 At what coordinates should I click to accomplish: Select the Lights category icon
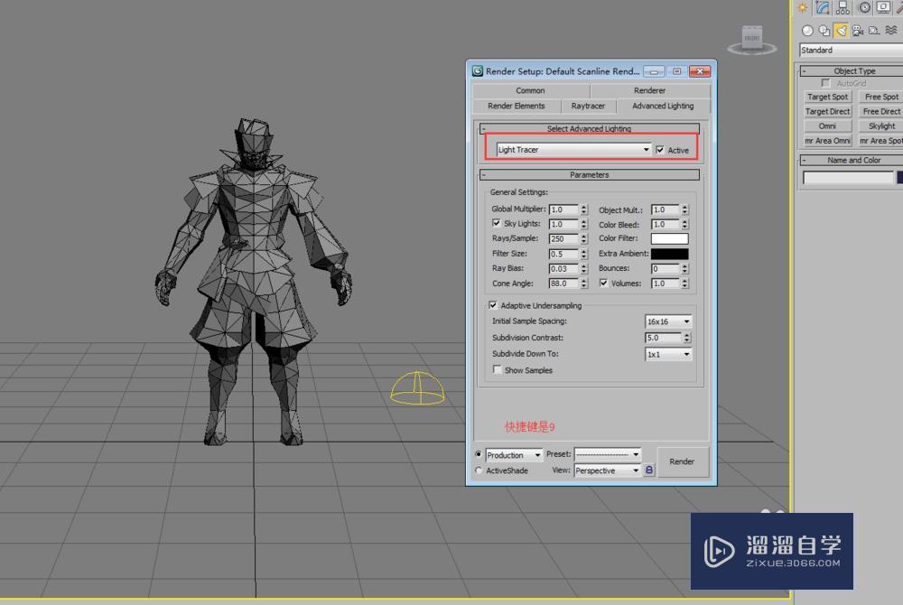point(842,31)
